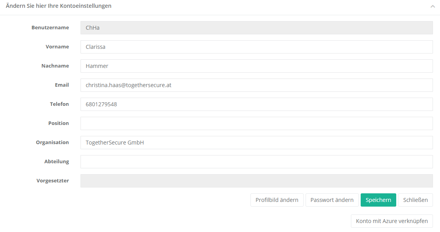This screenshot has height=232, width=440.
Task: Select the Nachname field with Hammer
Action: [256, 66]
